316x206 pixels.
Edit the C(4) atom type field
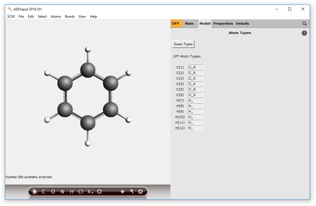pyautogui.click(x=196, y=84)
